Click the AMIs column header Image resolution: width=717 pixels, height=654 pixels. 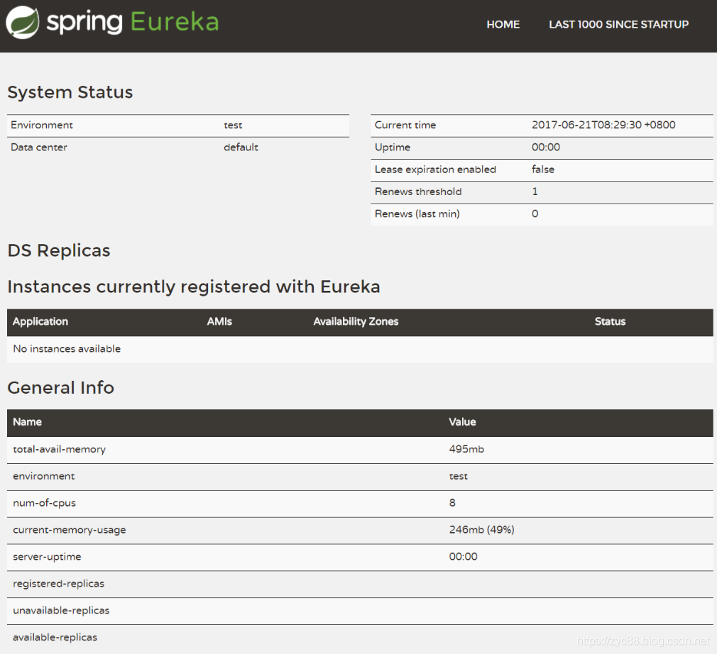pos(219,321)
